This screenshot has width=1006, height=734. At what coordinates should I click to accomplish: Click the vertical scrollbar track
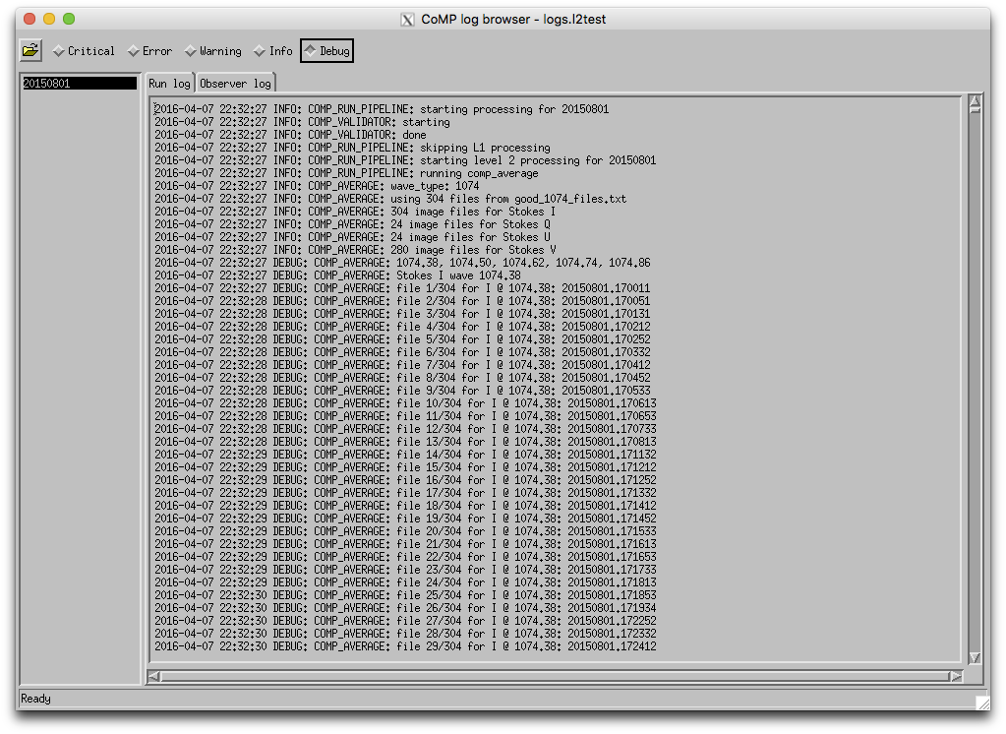[975, 394]
